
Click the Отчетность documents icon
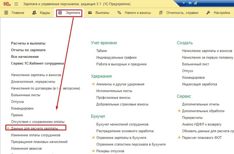coord(161,13)
